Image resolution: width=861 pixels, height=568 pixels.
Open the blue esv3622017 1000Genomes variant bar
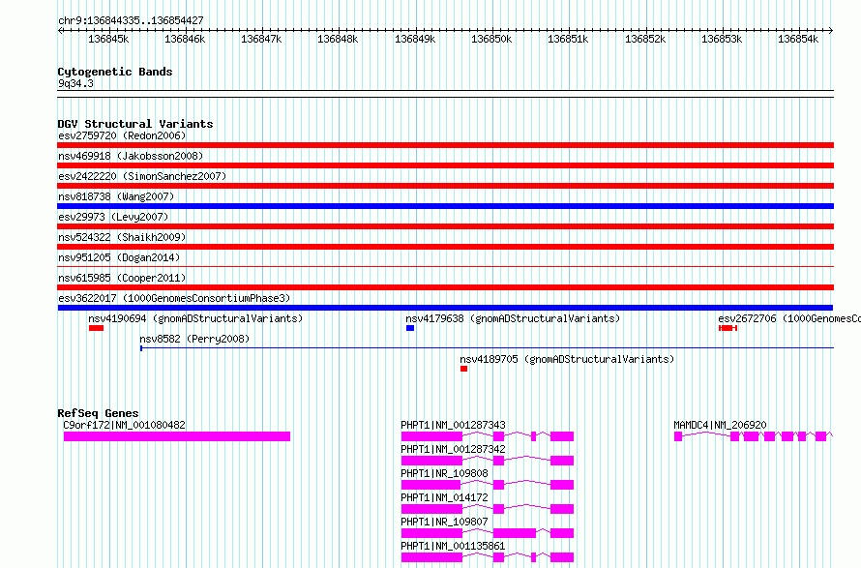point(445,308)
